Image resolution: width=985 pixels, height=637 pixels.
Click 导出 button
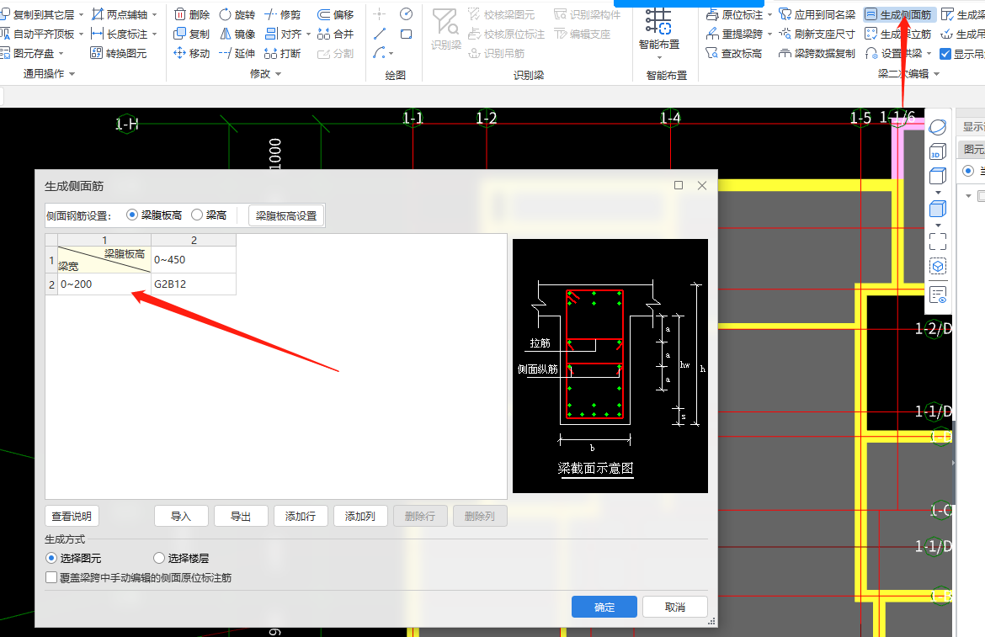pos(241,516)
